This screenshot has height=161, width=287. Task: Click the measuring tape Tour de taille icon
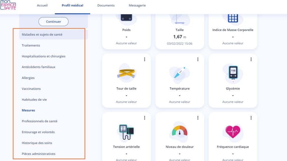click(x=126, y=74)
